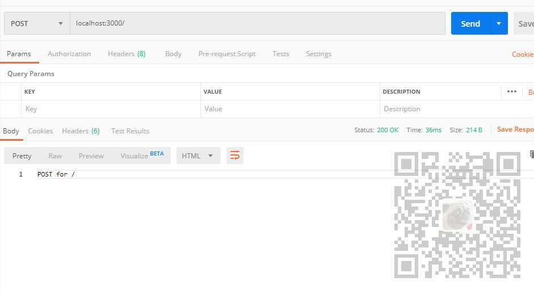Select the Visualize BETA view
534x294 pixels.
142,156
